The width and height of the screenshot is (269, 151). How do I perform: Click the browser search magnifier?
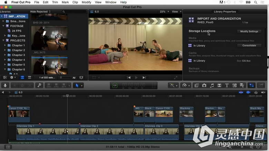point(64,12)
